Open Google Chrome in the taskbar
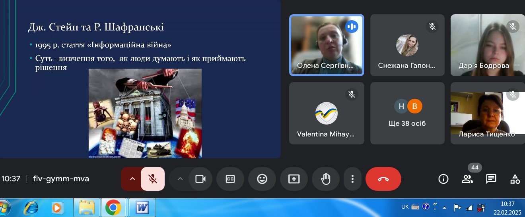The image size is (525, 217). tap(113, 207)
